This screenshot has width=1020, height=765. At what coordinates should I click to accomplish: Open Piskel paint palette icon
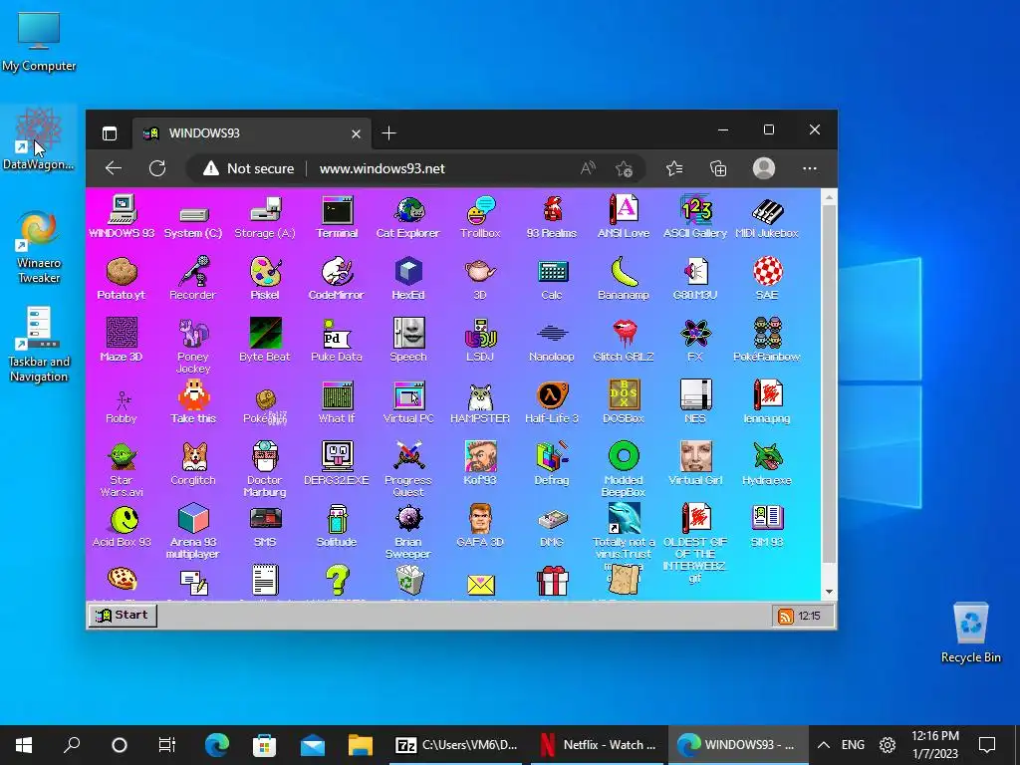point(265,279)
